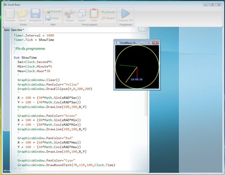This screenshot has height=175, width=225.
Task: Switch to the background 'Sans' document tab
Action: pyautogui.click(x=7, y=30)
